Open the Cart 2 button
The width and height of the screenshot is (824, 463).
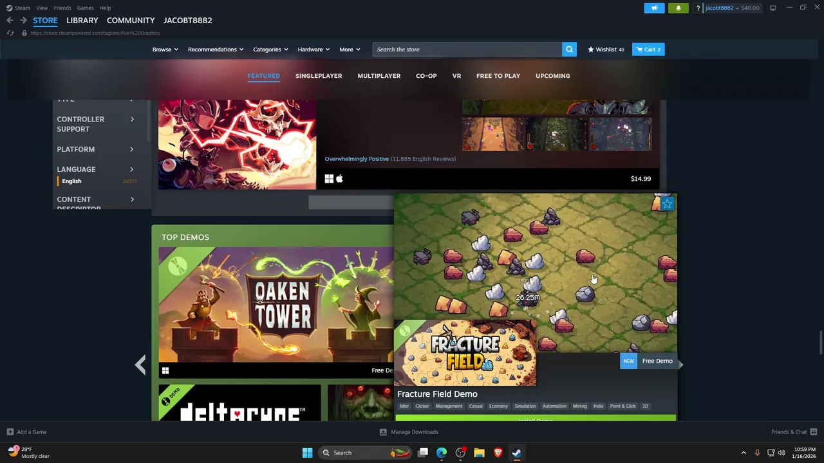point(648,50)
